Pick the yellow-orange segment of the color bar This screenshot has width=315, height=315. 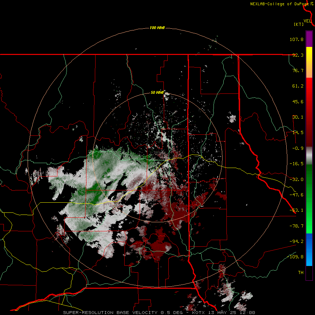pos(309,62)
